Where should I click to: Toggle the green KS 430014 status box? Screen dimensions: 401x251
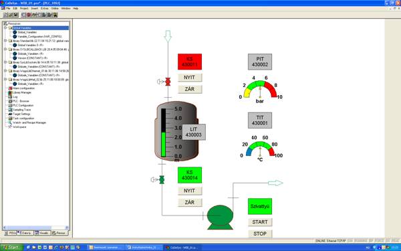pos(190,175)
